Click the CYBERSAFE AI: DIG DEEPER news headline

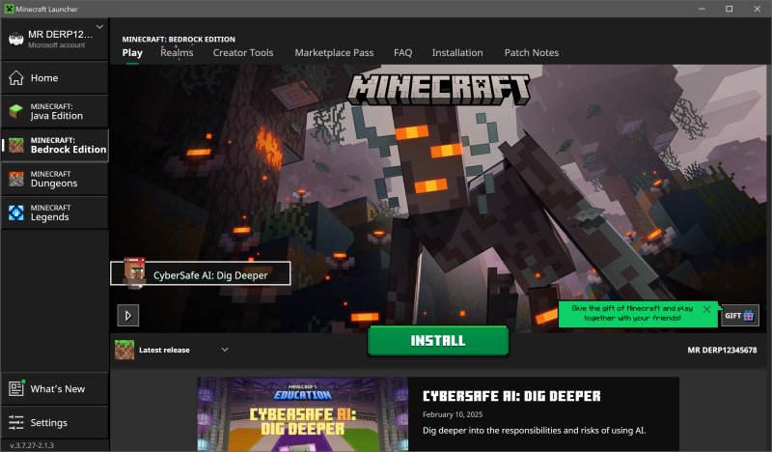[511, 396]
